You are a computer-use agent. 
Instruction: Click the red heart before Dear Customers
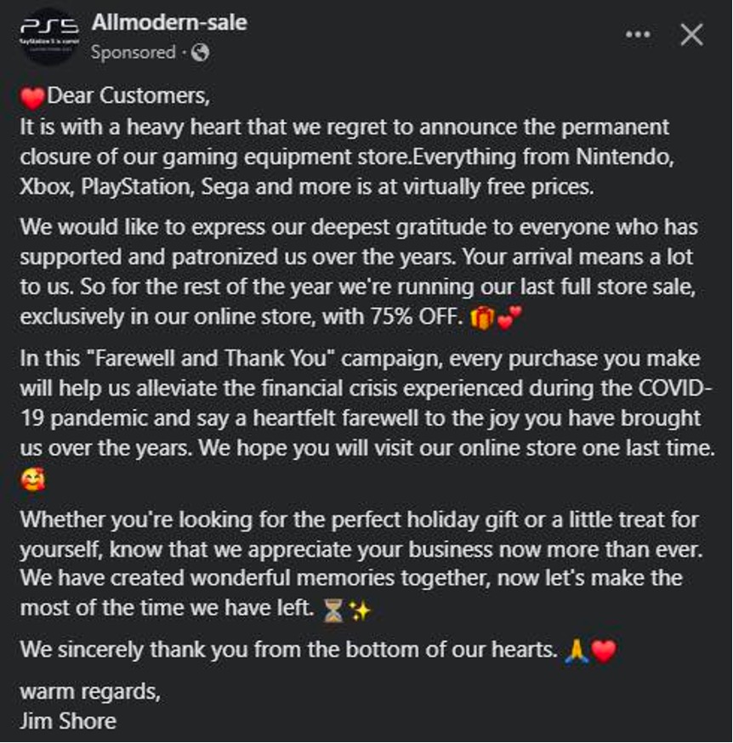click(31, 98)
